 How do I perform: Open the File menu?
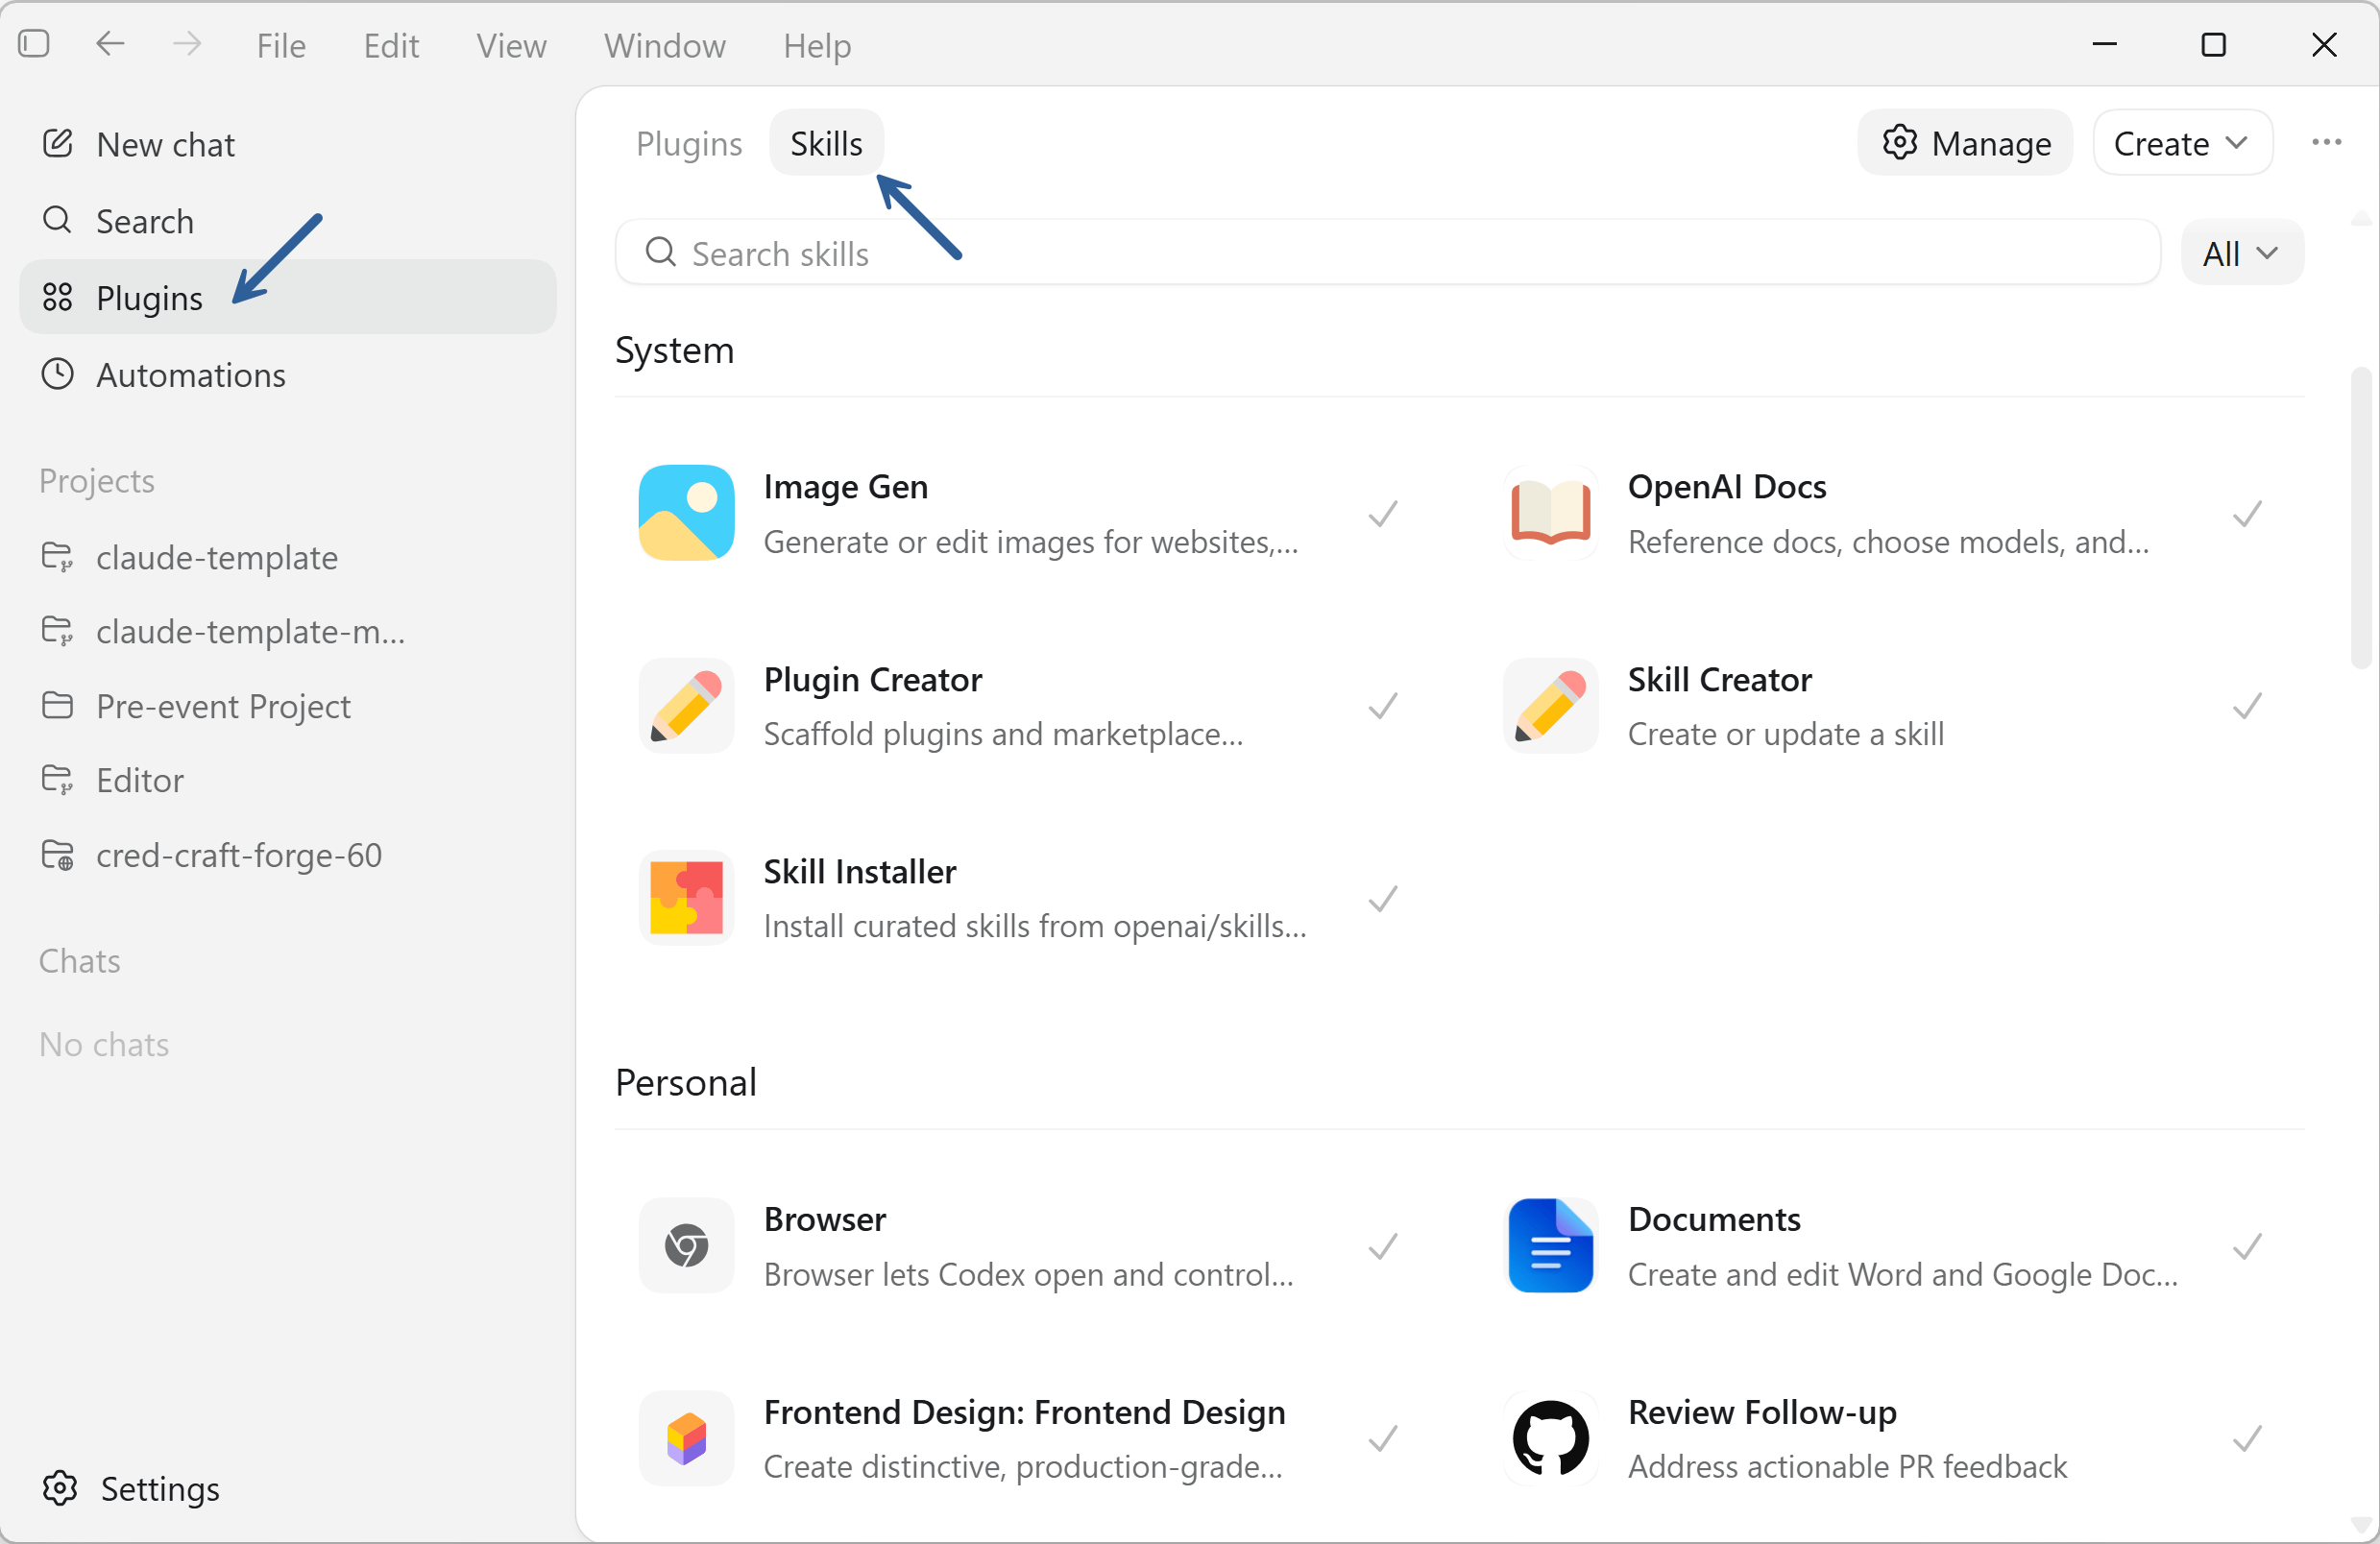281,45
